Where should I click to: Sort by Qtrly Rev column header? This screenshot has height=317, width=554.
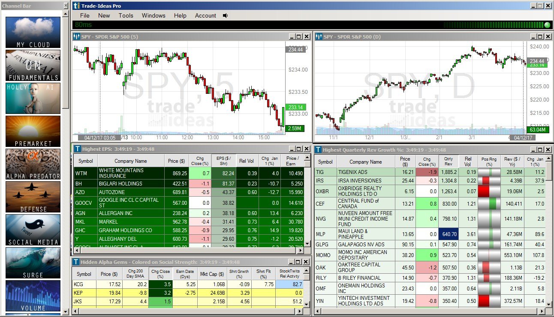(x=448, y=161)
